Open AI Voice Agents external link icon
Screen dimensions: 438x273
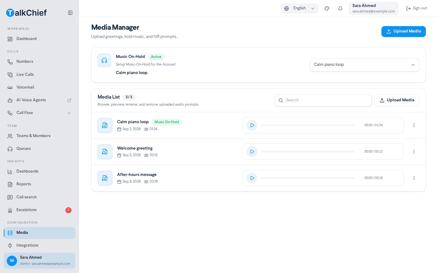[x=69, y=100]
